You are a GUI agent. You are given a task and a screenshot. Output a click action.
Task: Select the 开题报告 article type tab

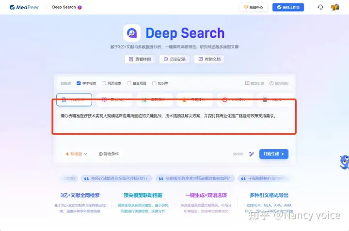click(194, 100)
